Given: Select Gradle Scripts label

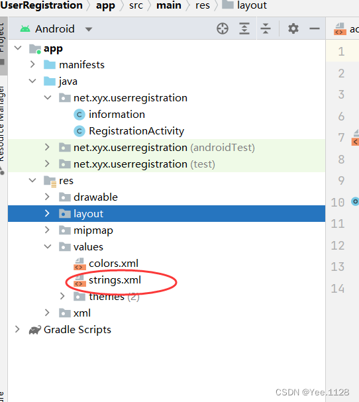Looking at the screenshot, I should click(x=77, y=329).
